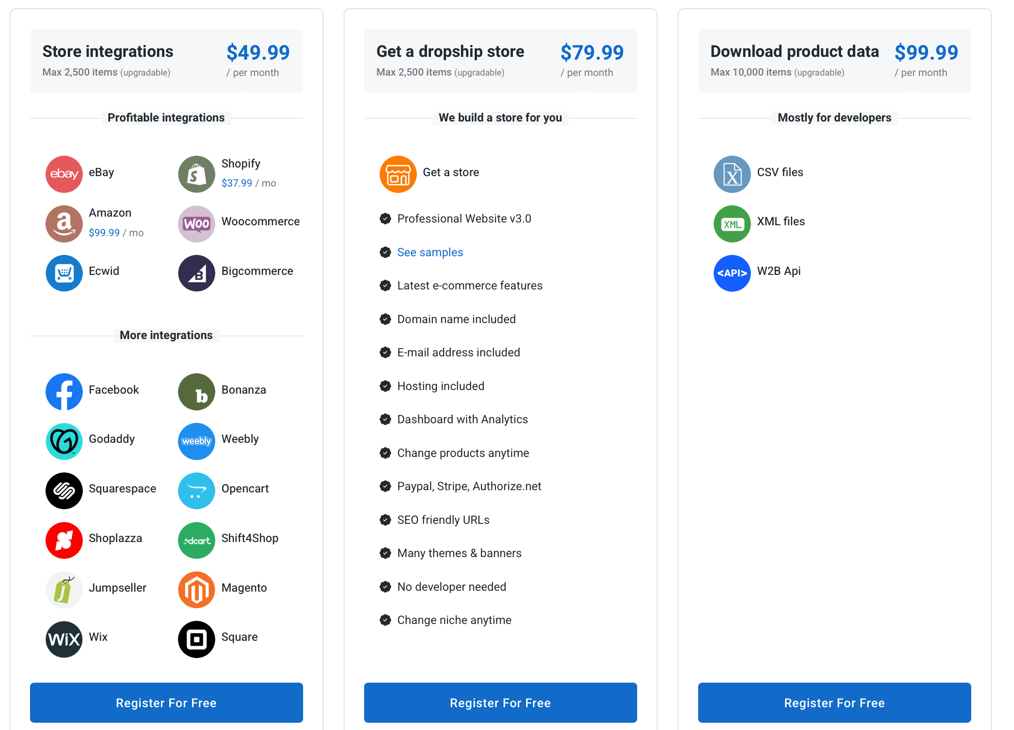Click the Wix logo icon
1014x730 pixels.
(64, 639)
